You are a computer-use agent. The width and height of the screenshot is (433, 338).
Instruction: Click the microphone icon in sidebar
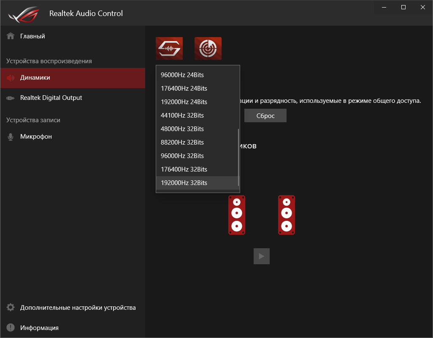pyautogui.click(x=11, y=137)
